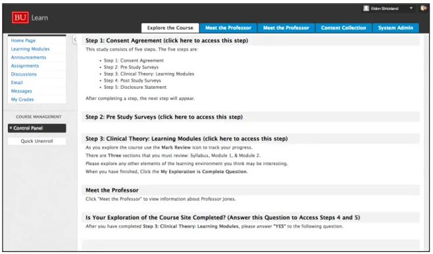This screenshot has width=433, height=254.
Task: Switch to the Explore the Course tab
Action: click(x=170, y=28)
